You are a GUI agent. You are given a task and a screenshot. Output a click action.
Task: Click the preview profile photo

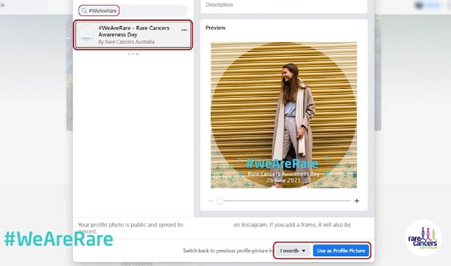tap(283, 115)
